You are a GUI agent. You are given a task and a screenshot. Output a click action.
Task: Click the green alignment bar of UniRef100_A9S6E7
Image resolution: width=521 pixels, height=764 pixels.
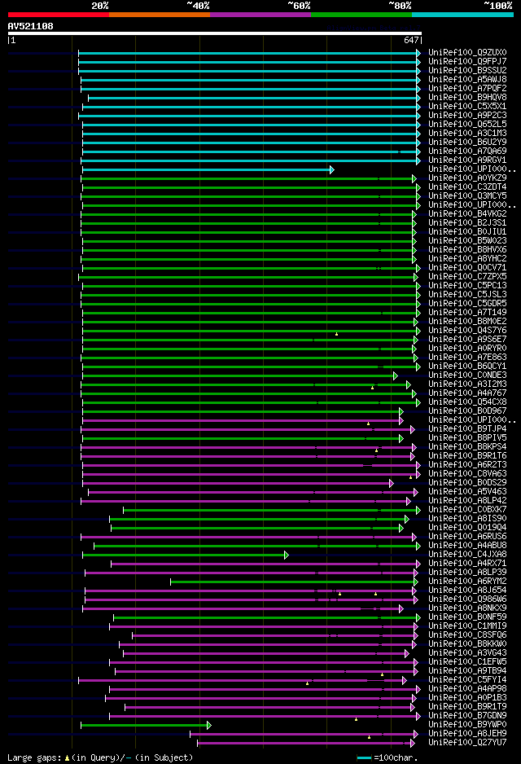[x=250, y=340]
